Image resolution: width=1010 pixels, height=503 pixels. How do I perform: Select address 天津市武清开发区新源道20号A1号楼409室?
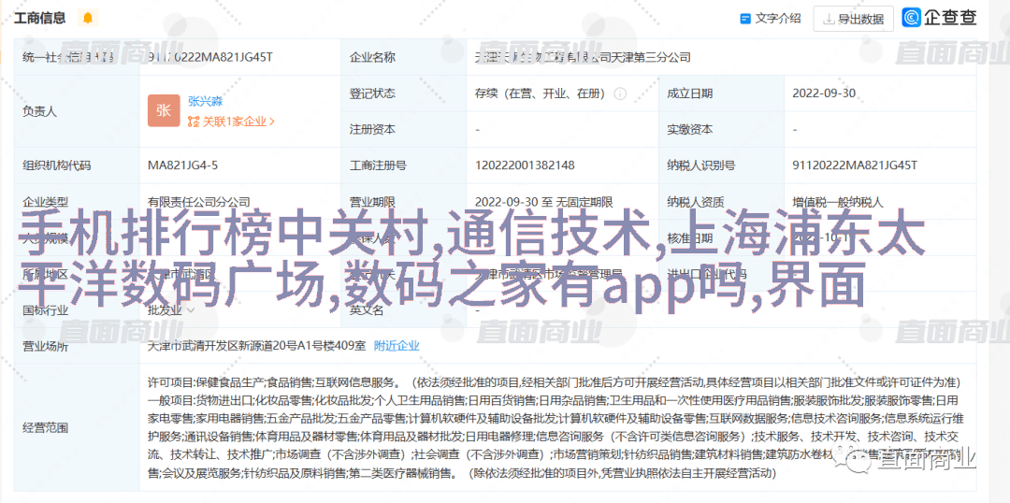pyautogui.click(x=256, y=346)
